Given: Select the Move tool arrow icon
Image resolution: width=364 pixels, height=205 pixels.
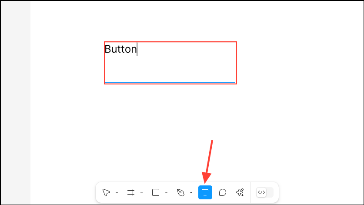Looking at the screenshot, I should [106, 192].
